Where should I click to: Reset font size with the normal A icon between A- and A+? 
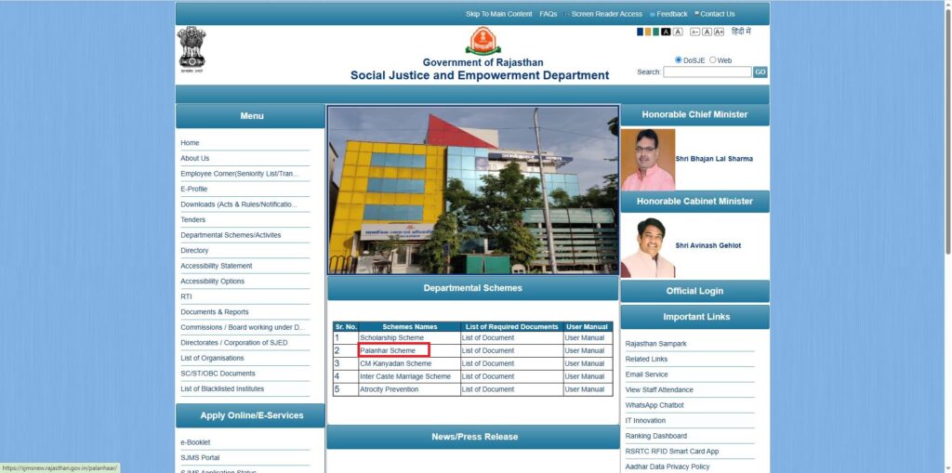(707, 32)
